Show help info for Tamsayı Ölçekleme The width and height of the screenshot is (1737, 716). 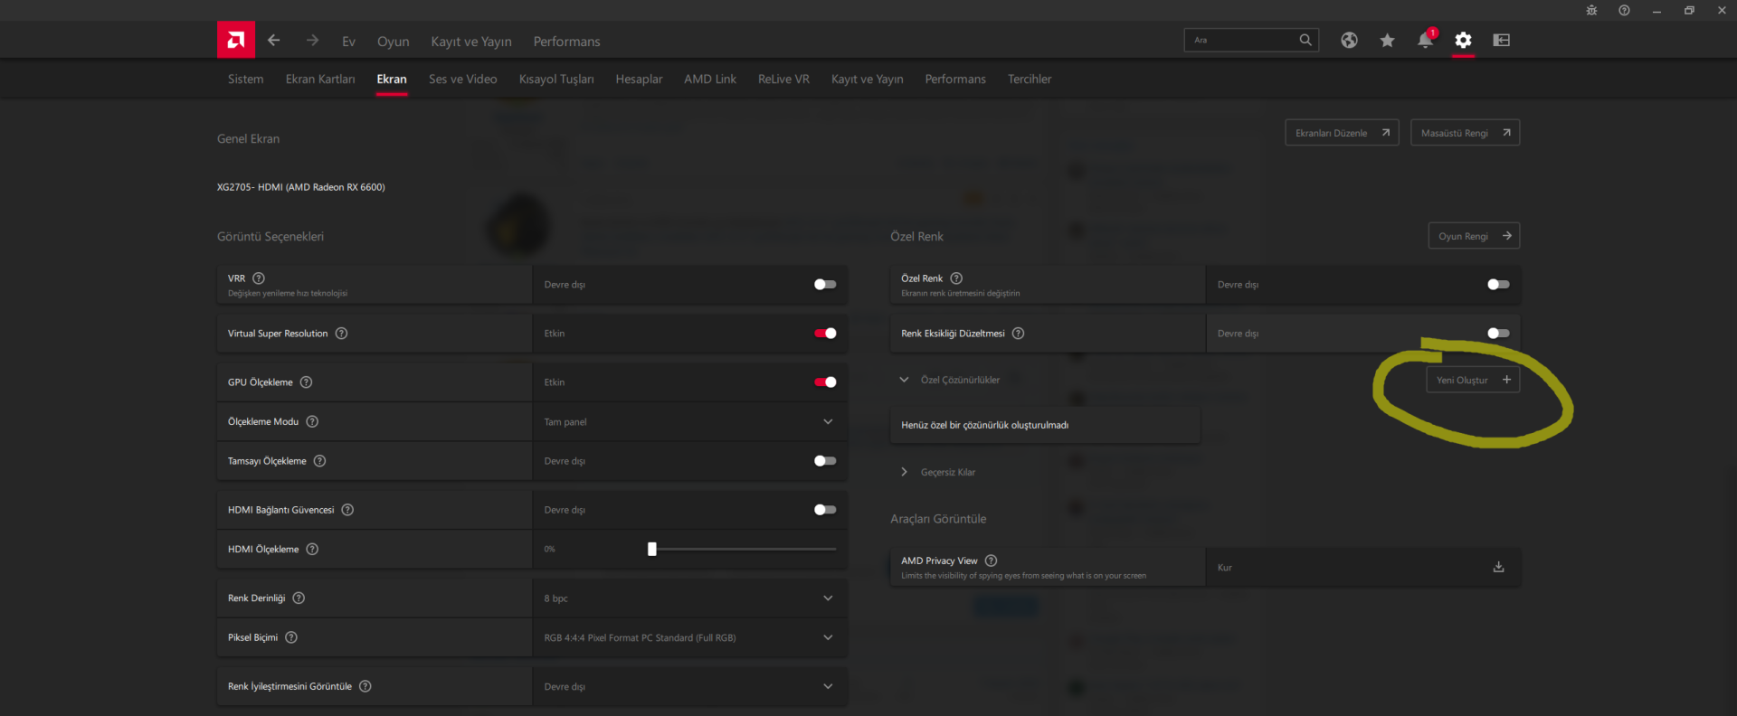pyautogui.click(x=319, y=461)
